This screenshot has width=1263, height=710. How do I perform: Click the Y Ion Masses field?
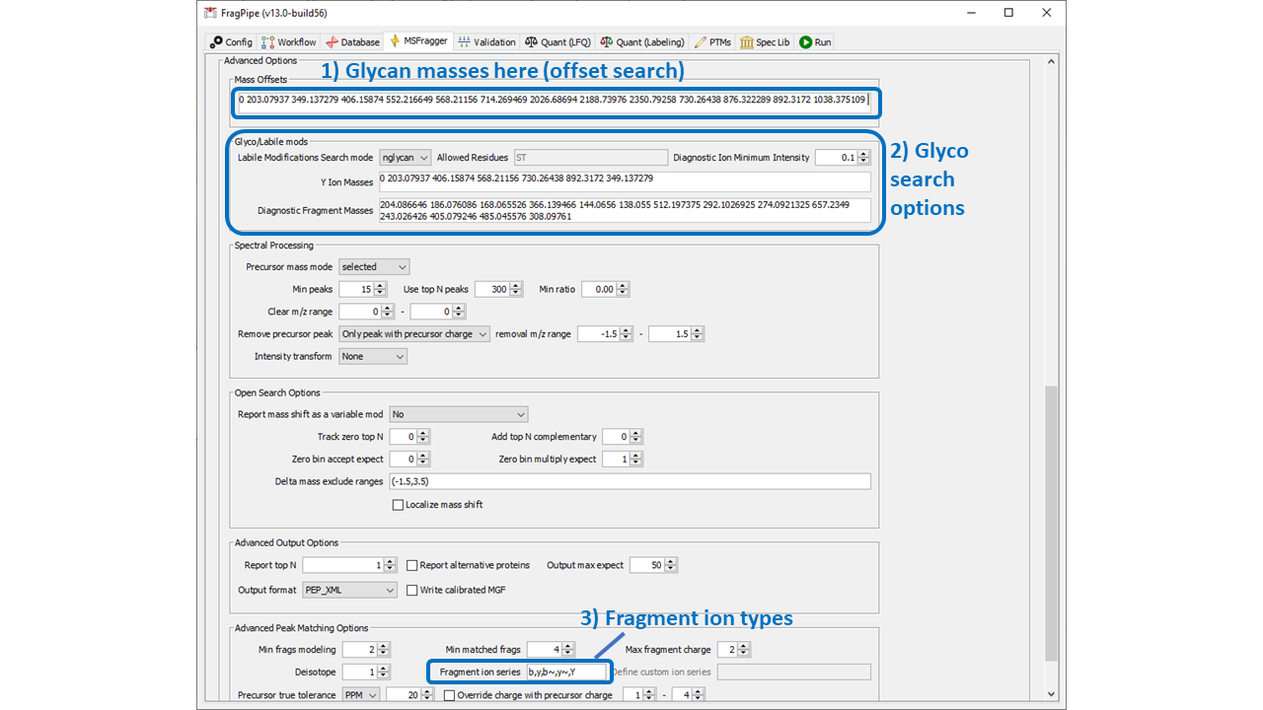point(625,181)
